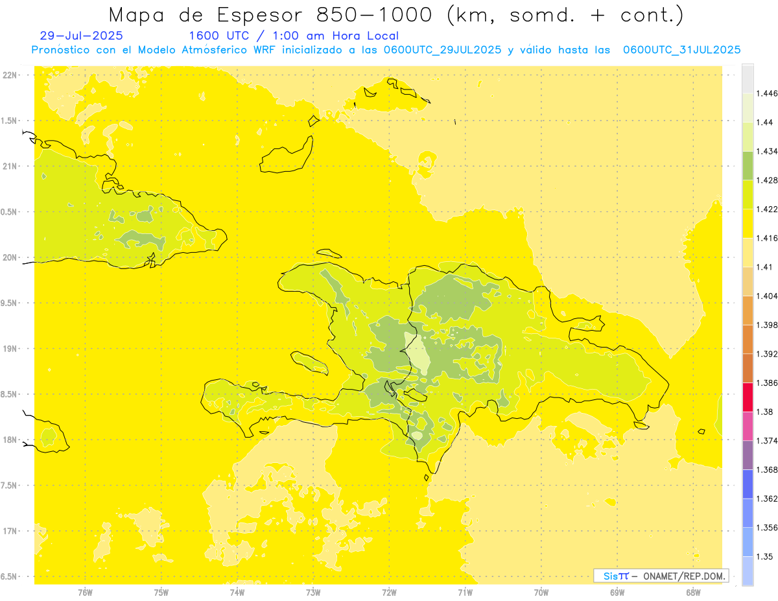Pick the dark green legend swatch below 1.434

[748, 165]
